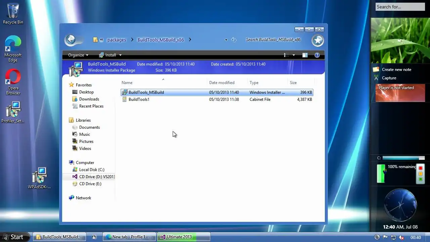Click the analog clock gadget
The height and width of the screenshot is (242, 430).
tap(400, 205)
